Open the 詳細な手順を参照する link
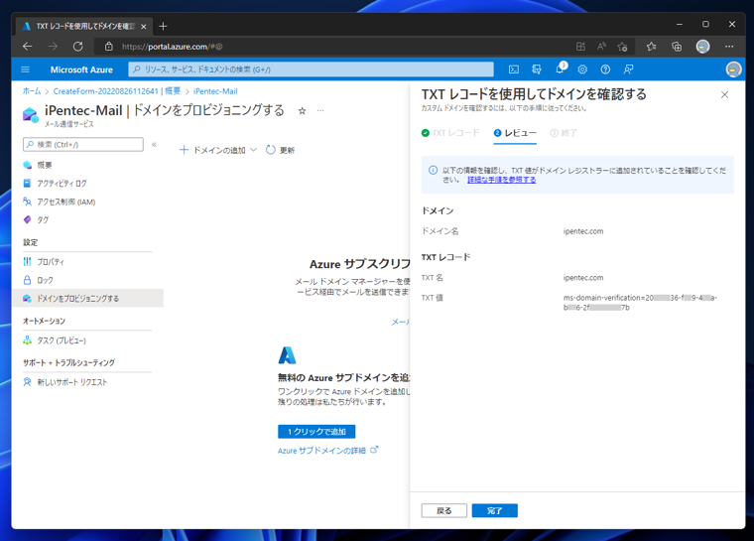Viewport: 754px width, 541px height. pos(502,180)
